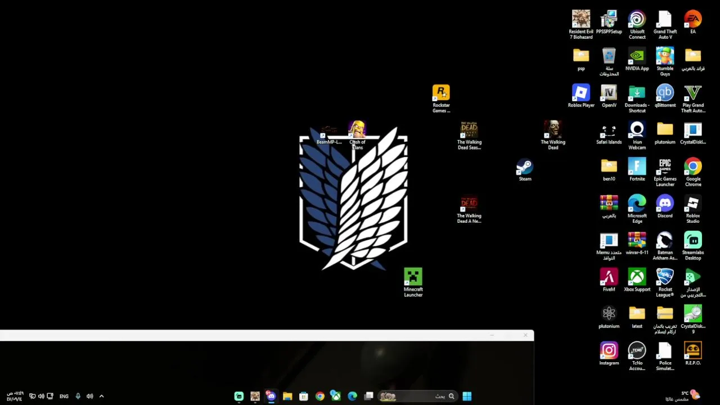The width and height of the screenshot is (720, 405).
Task: Launch Fortnite desktop shortcut
Action: (x=637, y=170)
